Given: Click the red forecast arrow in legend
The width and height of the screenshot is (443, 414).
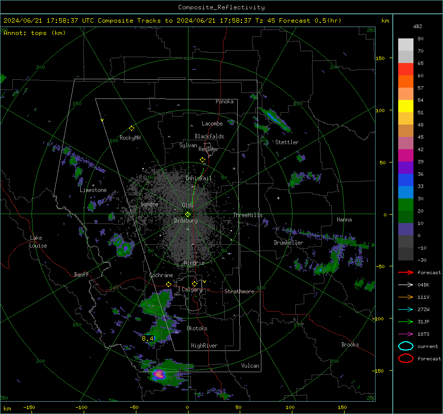Looking at the screenshot, I should point(406,272).
